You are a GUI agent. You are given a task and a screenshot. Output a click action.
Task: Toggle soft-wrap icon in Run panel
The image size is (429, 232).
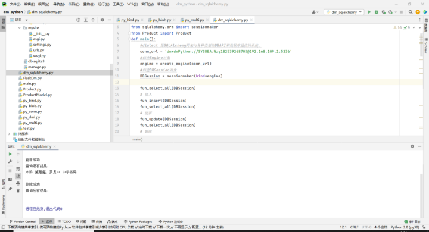coord(18,169)
